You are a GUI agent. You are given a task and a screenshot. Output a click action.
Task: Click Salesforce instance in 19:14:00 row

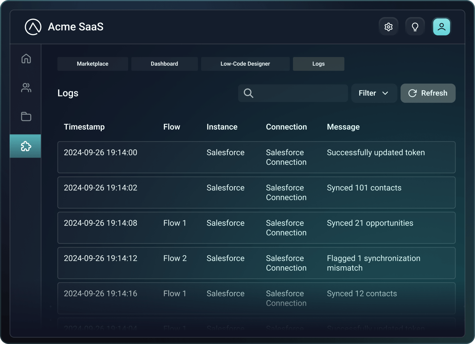[x=225, y=152]
